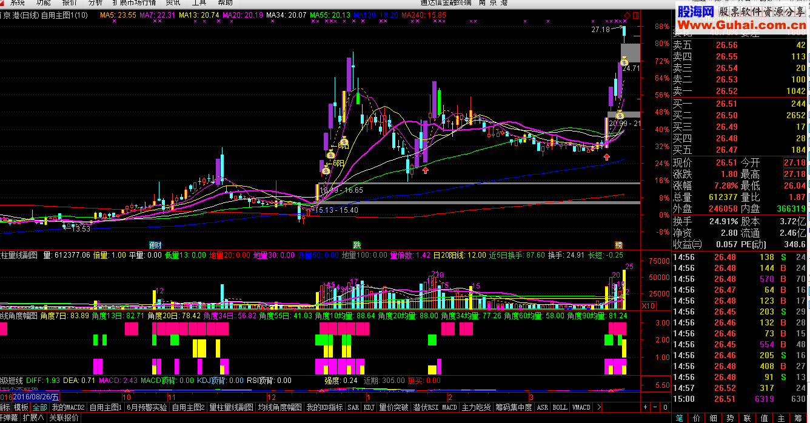Click the 跌 marker on the chart bottom
The image size is (810, 423).
(358, 245)
